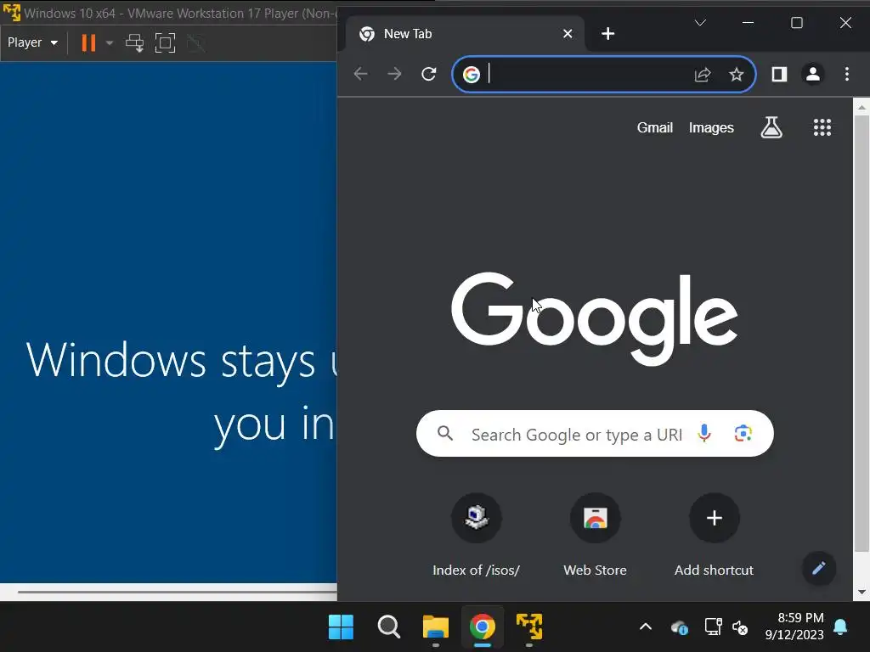Open the OneDrive tray icon
The width and height of the screenshot is (870, 652).
point(679,627)
